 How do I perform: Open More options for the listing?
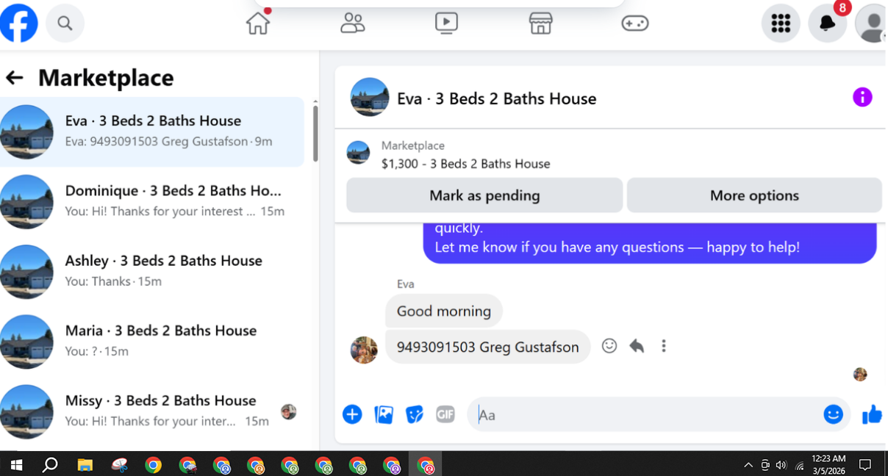(754, 195)
